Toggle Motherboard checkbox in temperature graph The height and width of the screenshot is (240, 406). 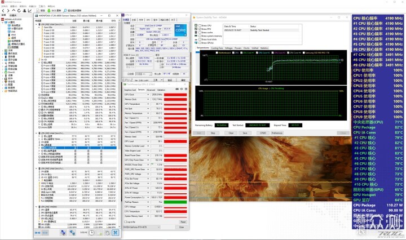click(217, 53)
